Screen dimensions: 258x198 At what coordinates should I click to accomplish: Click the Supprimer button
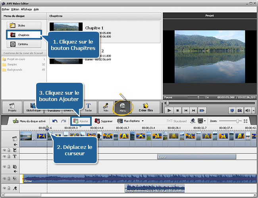(x=103, y=121)
